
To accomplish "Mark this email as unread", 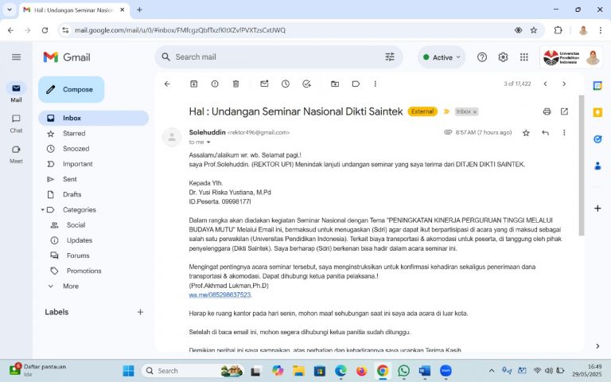I will 264,84.
